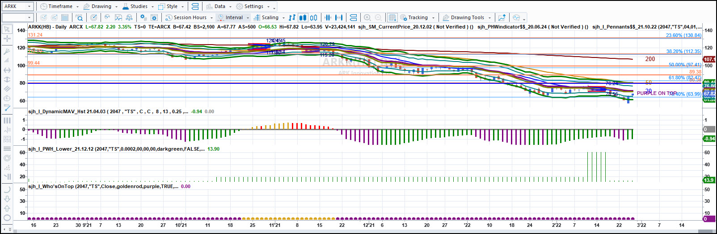Click the radar target icon
Image resolution: width=717 pixels, height=234 pixels.
[93, 17]
